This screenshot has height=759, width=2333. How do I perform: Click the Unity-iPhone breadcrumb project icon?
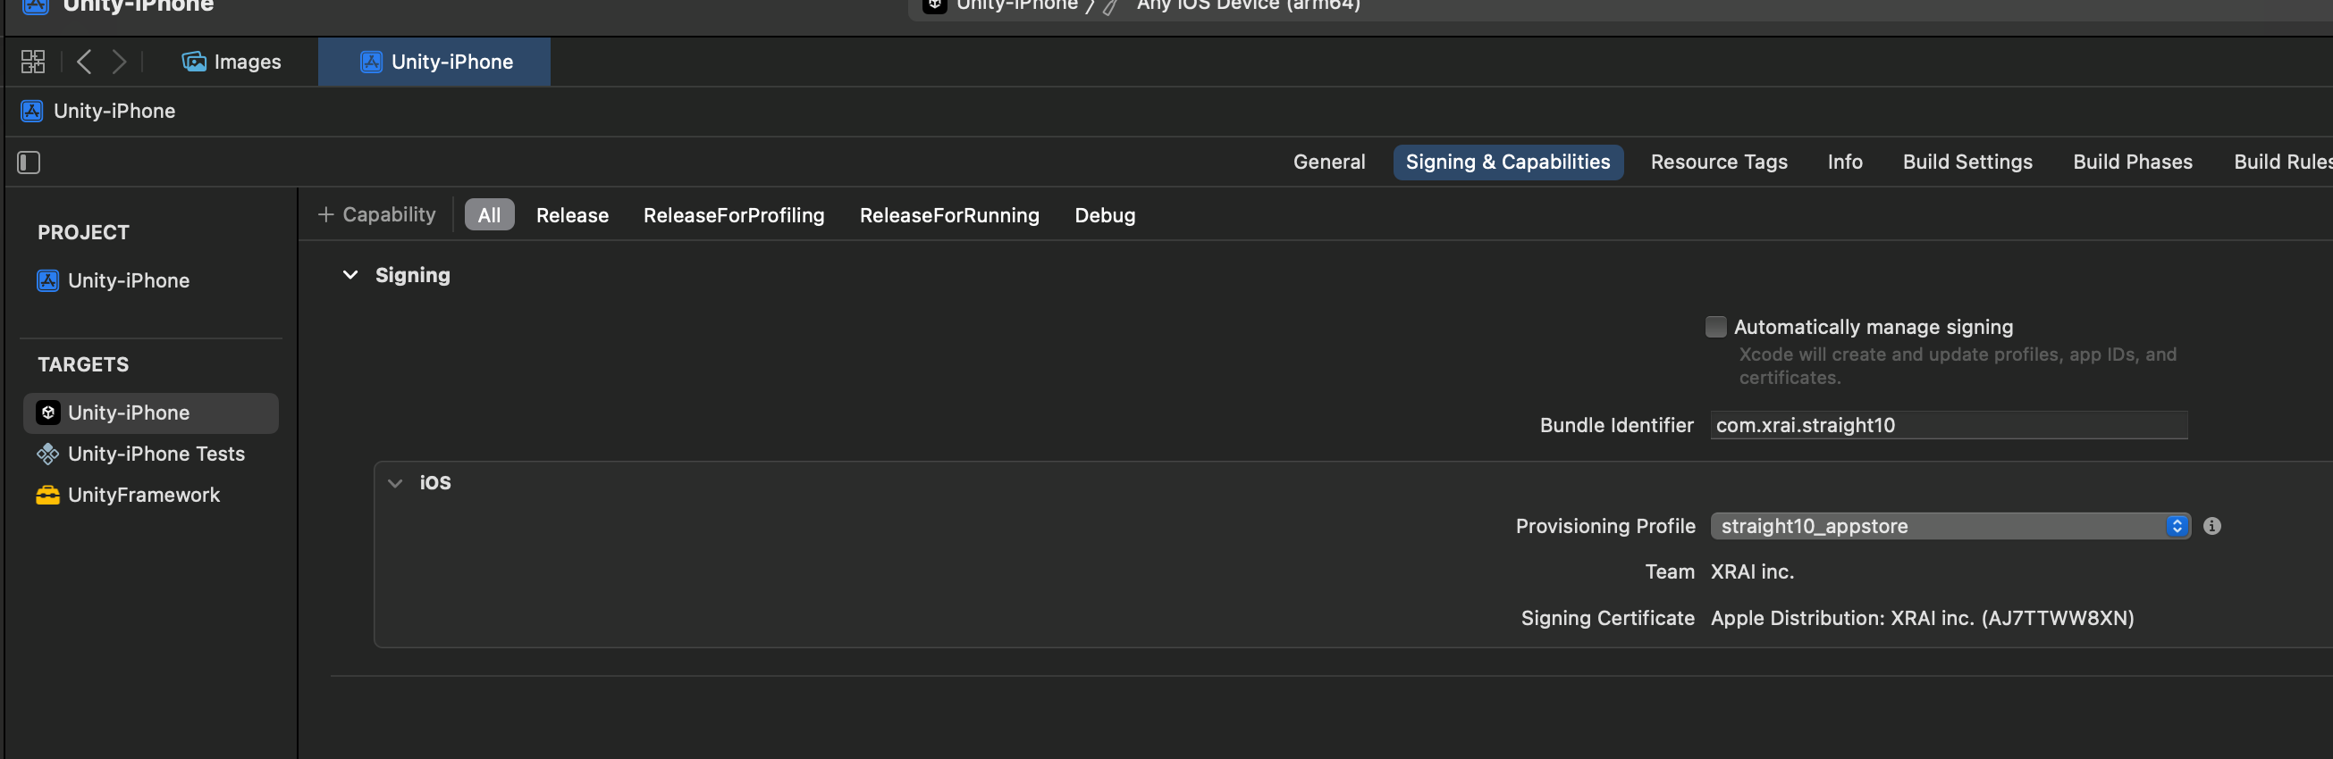click(x=31, y=112)
